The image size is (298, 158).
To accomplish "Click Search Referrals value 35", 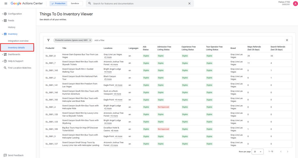I will coord(272,56).
